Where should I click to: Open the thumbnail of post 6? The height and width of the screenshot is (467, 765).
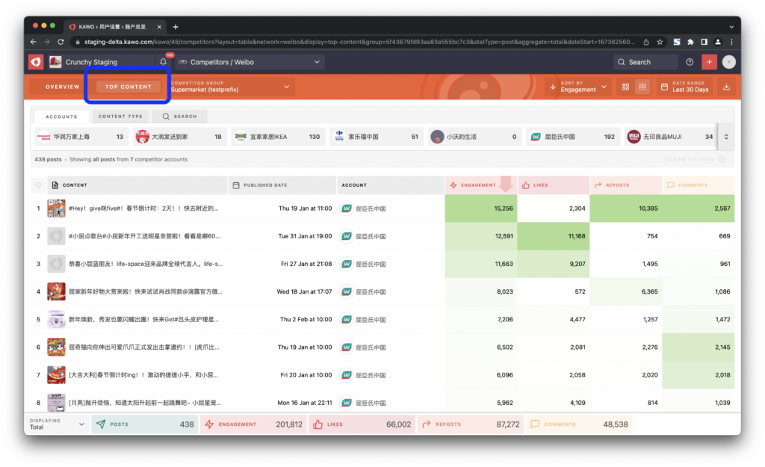(56, 347)
